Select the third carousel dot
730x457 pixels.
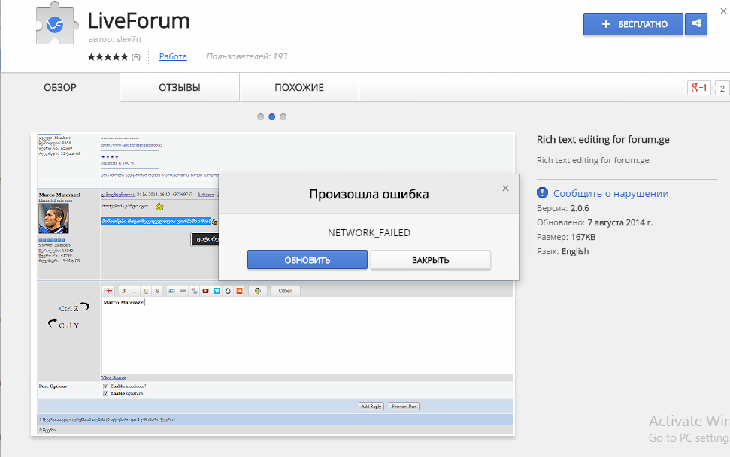[283, 117]
